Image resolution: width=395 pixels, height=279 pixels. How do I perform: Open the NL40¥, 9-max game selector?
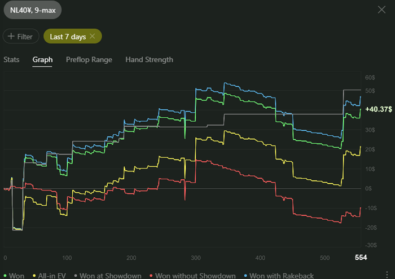pyautogui.click(x=32, y=10)
